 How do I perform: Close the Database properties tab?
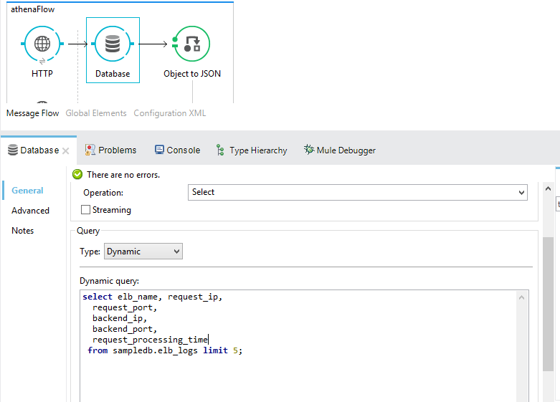click(65, 150)
